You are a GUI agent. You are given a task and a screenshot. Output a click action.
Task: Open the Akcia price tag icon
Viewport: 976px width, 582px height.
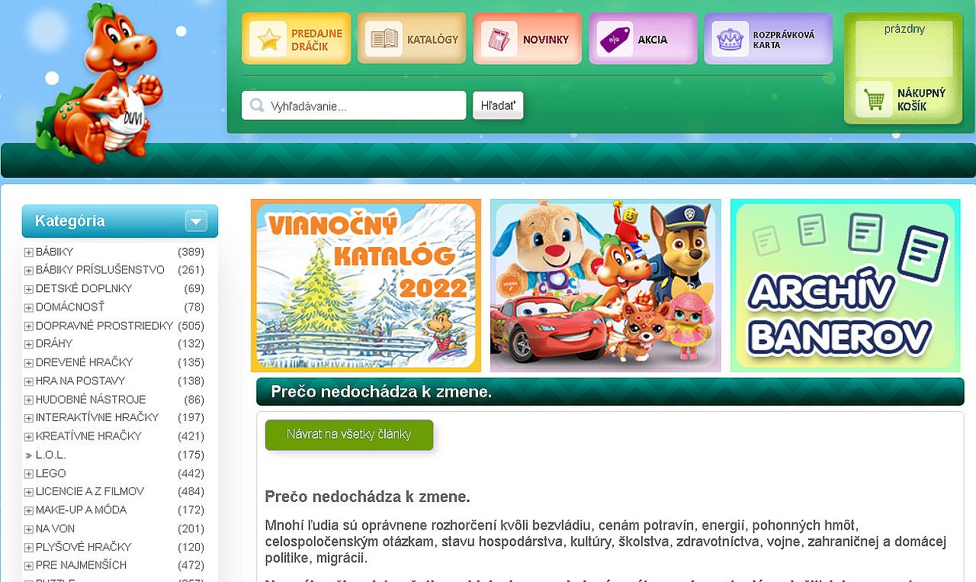(x=615, y=39)
